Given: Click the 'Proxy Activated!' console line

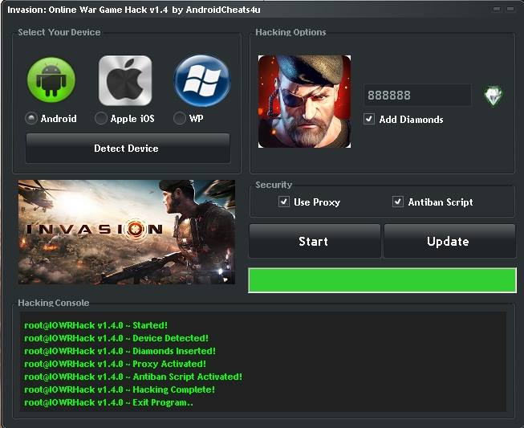Looking at the screenshot, I should click(115, 364).
